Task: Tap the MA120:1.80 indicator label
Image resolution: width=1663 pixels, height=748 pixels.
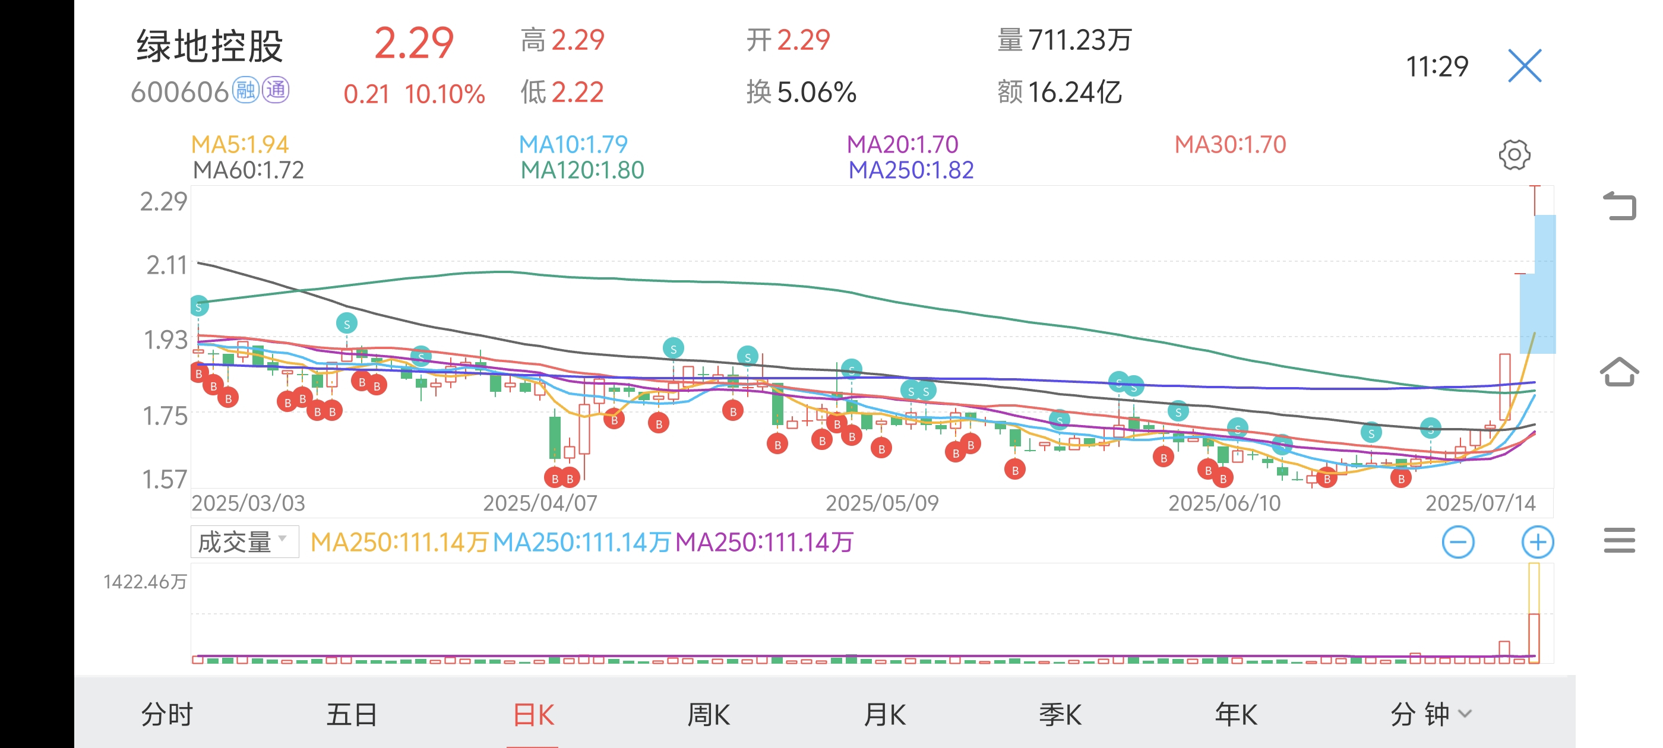Action: click(x=581, y=170)
